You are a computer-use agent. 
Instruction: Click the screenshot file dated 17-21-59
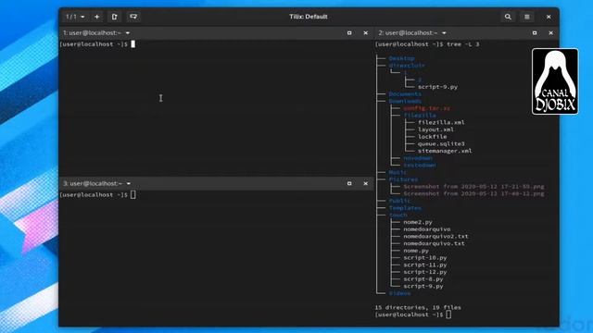(x=473, y=187)
